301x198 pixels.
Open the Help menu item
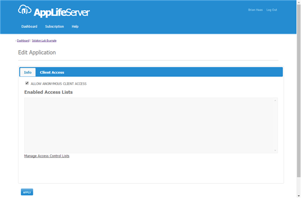tap(75, 26)
